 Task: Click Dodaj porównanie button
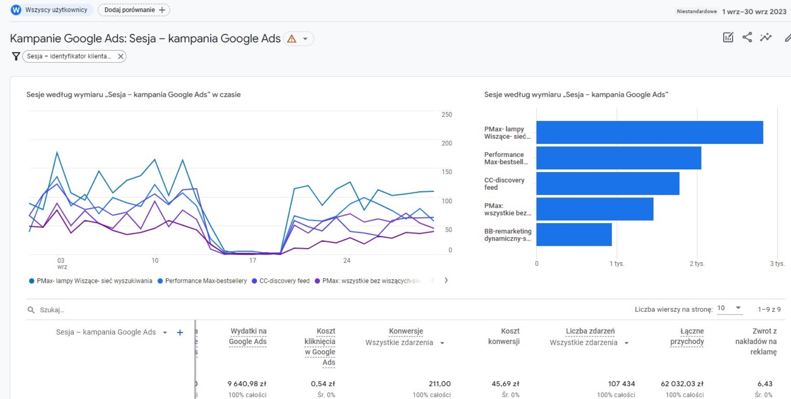click(134, 10)
